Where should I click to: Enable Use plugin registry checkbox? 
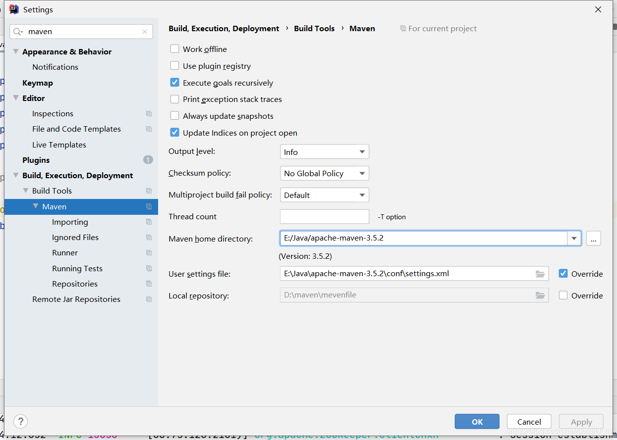point(174,66)
